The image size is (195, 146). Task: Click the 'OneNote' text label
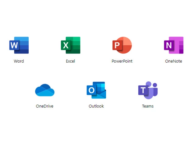[x=174, y=61]
